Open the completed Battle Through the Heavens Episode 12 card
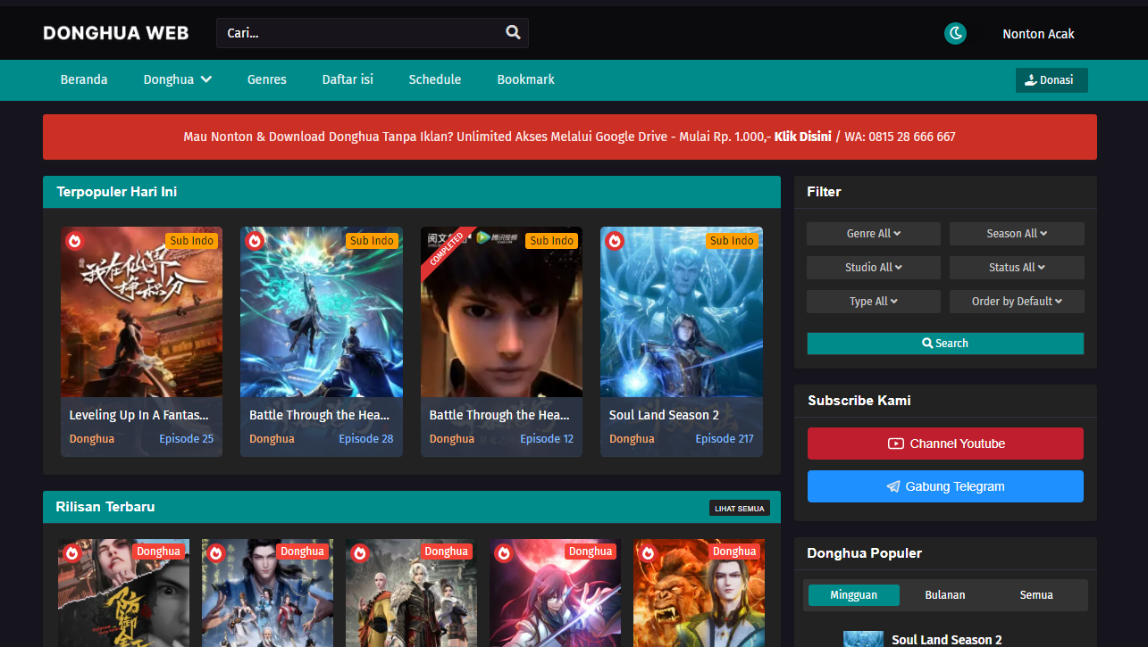 click(x=501, y=342)
